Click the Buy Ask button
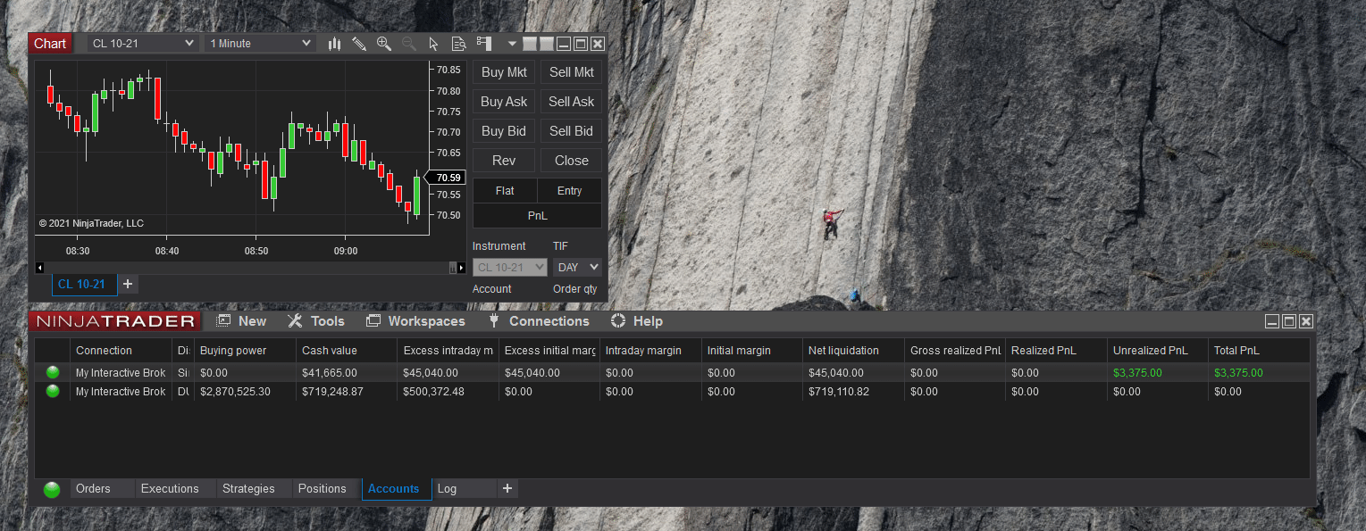The width and height of the screenshot is (1366, 531). pos(504,102)
